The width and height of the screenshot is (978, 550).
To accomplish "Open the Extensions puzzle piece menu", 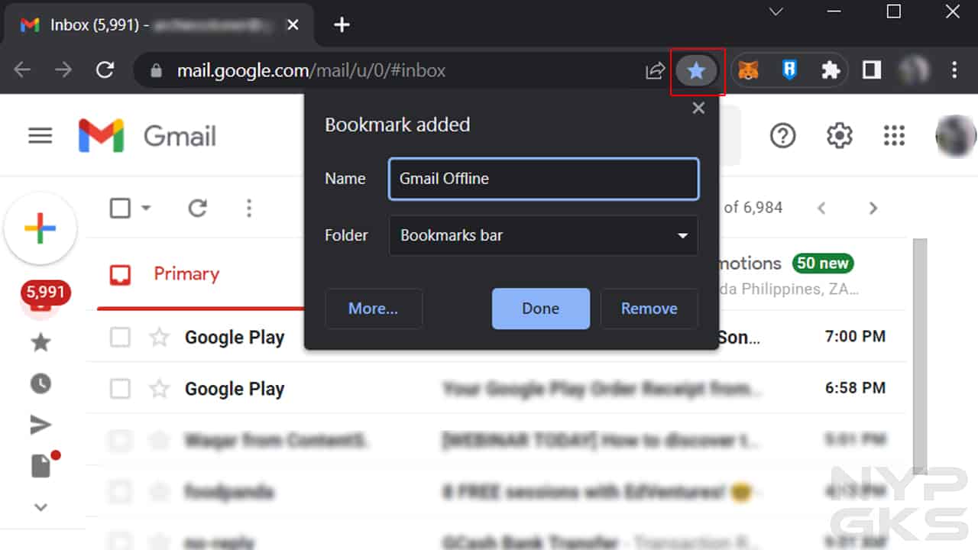I will 831,71.
